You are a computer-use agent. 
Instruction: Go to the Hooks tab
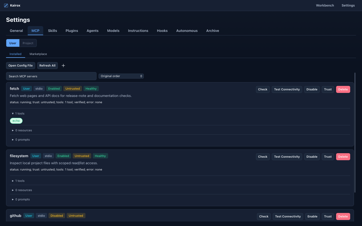[x=162, y=31]
